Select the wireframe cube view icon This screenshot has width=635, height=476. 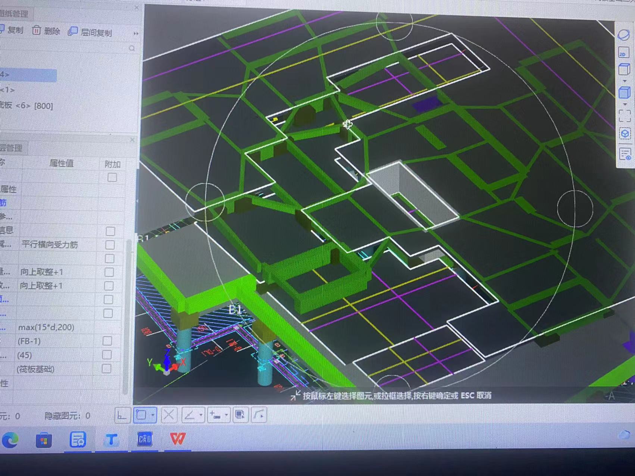624,69
